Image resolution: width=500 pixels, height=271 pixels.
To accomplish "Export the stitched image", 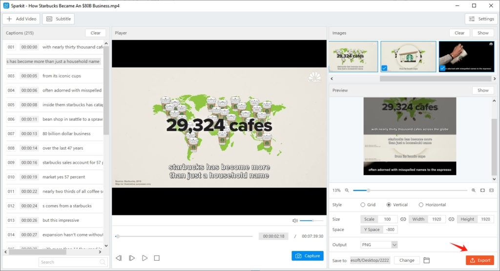I will click(480, 260).
